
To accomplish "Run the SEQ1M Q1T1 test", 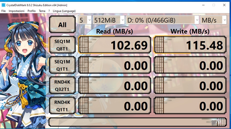I will click(x=62, y=65).
